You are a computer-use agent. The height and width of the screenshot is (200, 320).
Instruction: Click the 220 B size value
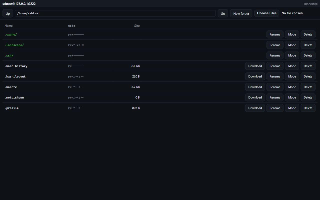(x=136, y=76)
